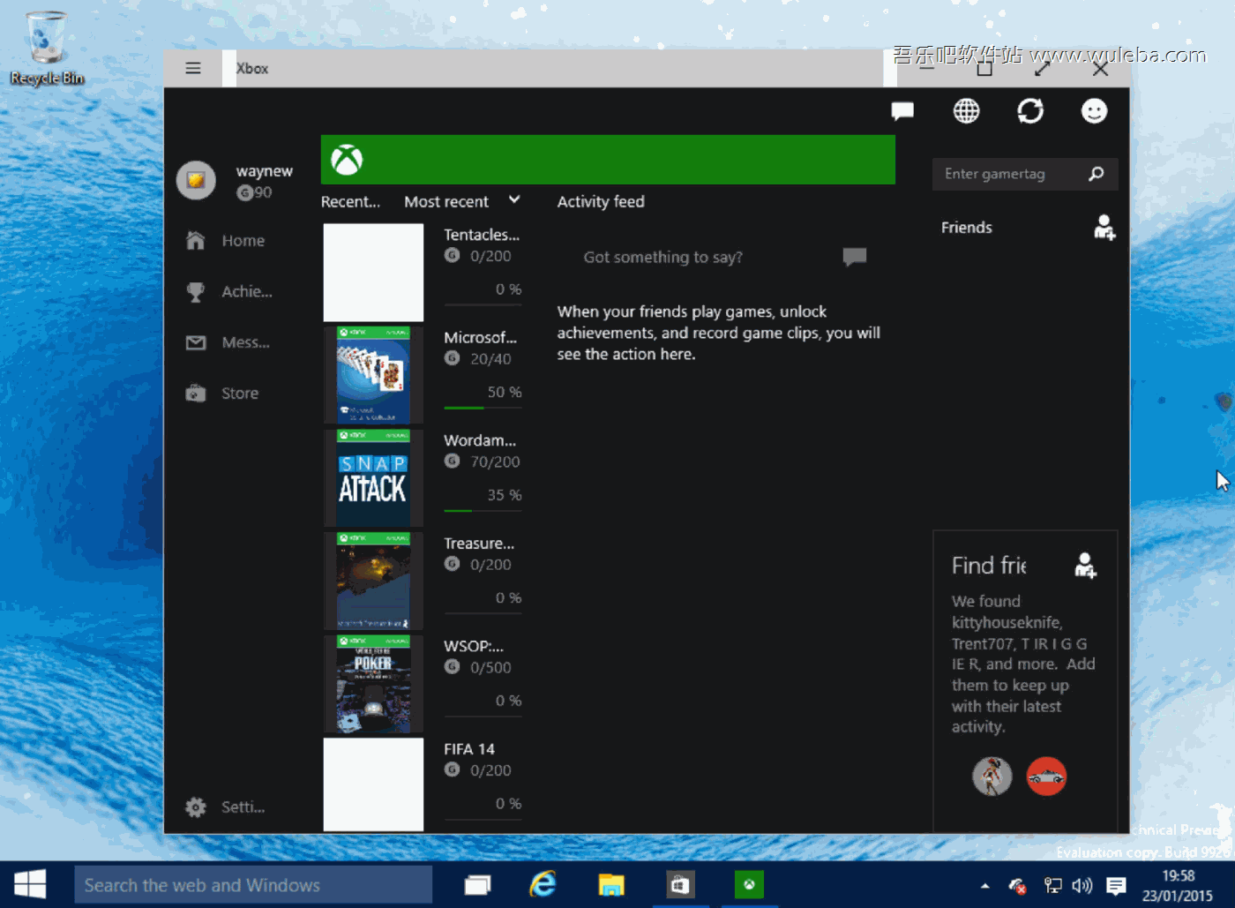Screen dimensions: 1235x908
Task: Click the suggested friend with red car avatar
Action: click(x=1047, y=777)
